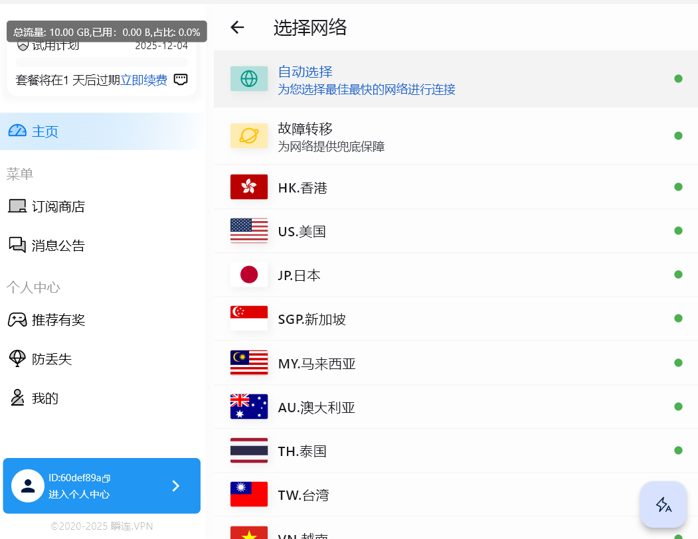Select the 主页 dashboard gauge icon
698x539 pixels.
[17, 131]
